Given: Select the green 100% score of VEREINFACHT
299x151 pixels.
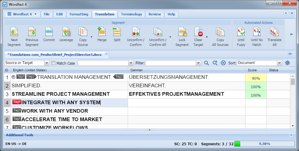Looking at the screenshot, I should coord(256,86).
